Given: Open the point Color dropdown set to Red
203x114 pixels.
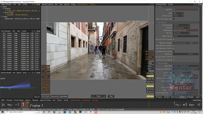Looking at the screenshot, I should click(178, 13).
